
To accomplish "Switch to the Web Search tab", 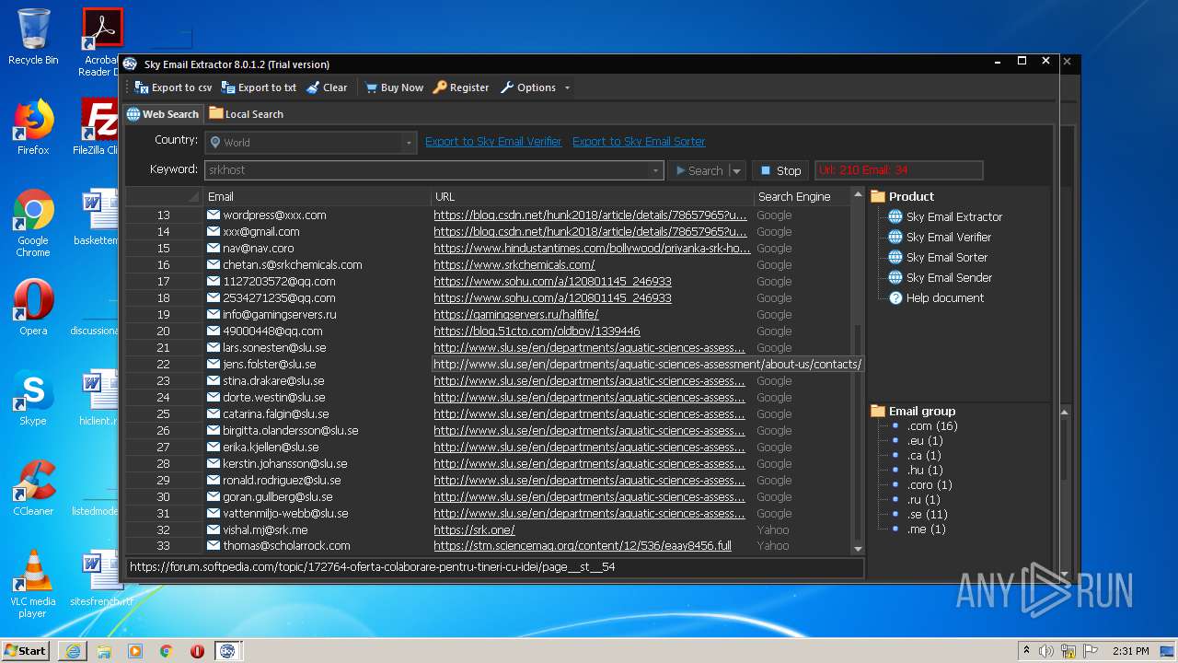I will click(163, 114).
